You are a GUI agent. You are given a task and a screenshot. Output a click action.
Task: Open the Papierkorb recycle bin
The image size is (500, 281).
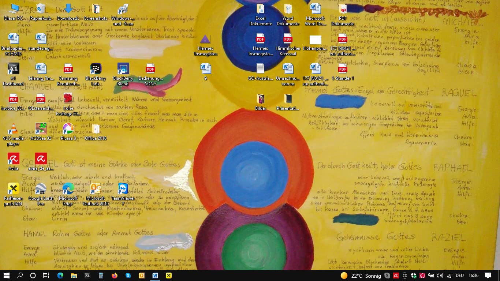pyautogui.click(x=41, y=12)
